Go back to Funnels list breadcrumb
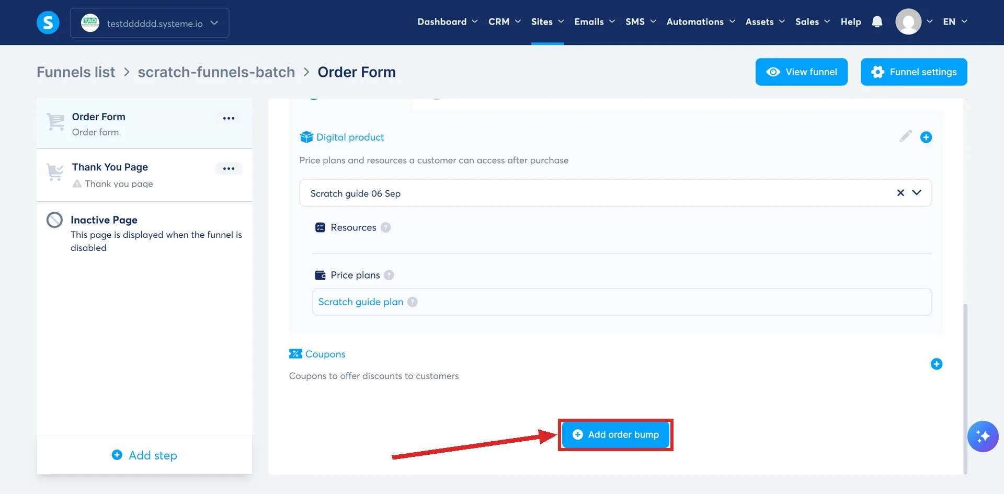 click(76, 72)
